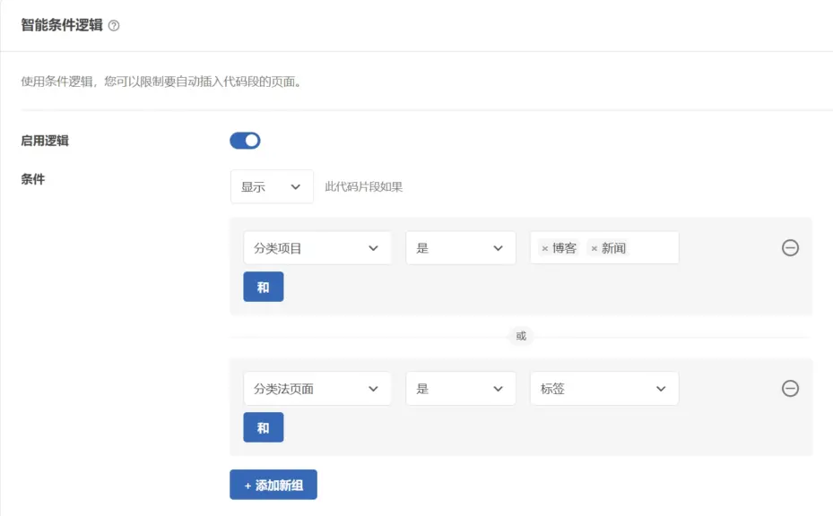The height and width of the screenshot is (516, 833).
Task: Open the first 是 comparison dropdown
Action: coord(460,248)
